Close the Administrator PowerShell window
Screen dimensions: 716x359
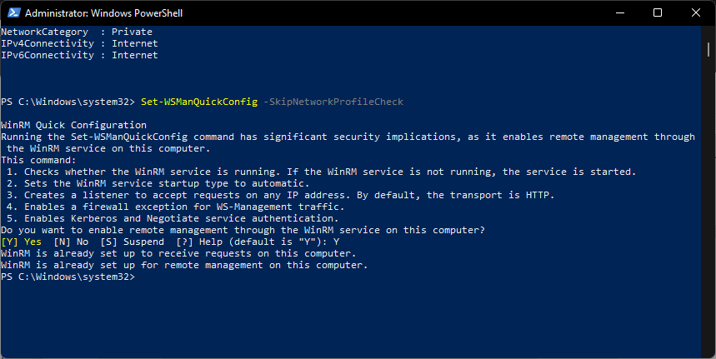coord(695,12)
